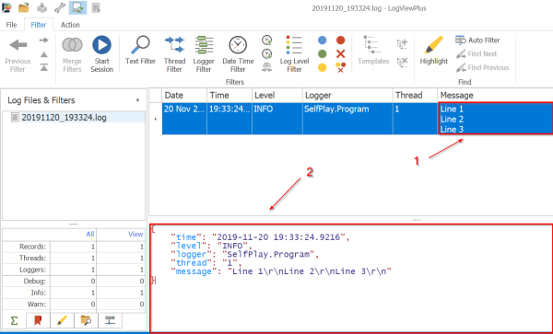Image resolution: width=553 pixels, height=334 pixels.
Task: Sort by the Logger column header
Action: click(347, 96)
